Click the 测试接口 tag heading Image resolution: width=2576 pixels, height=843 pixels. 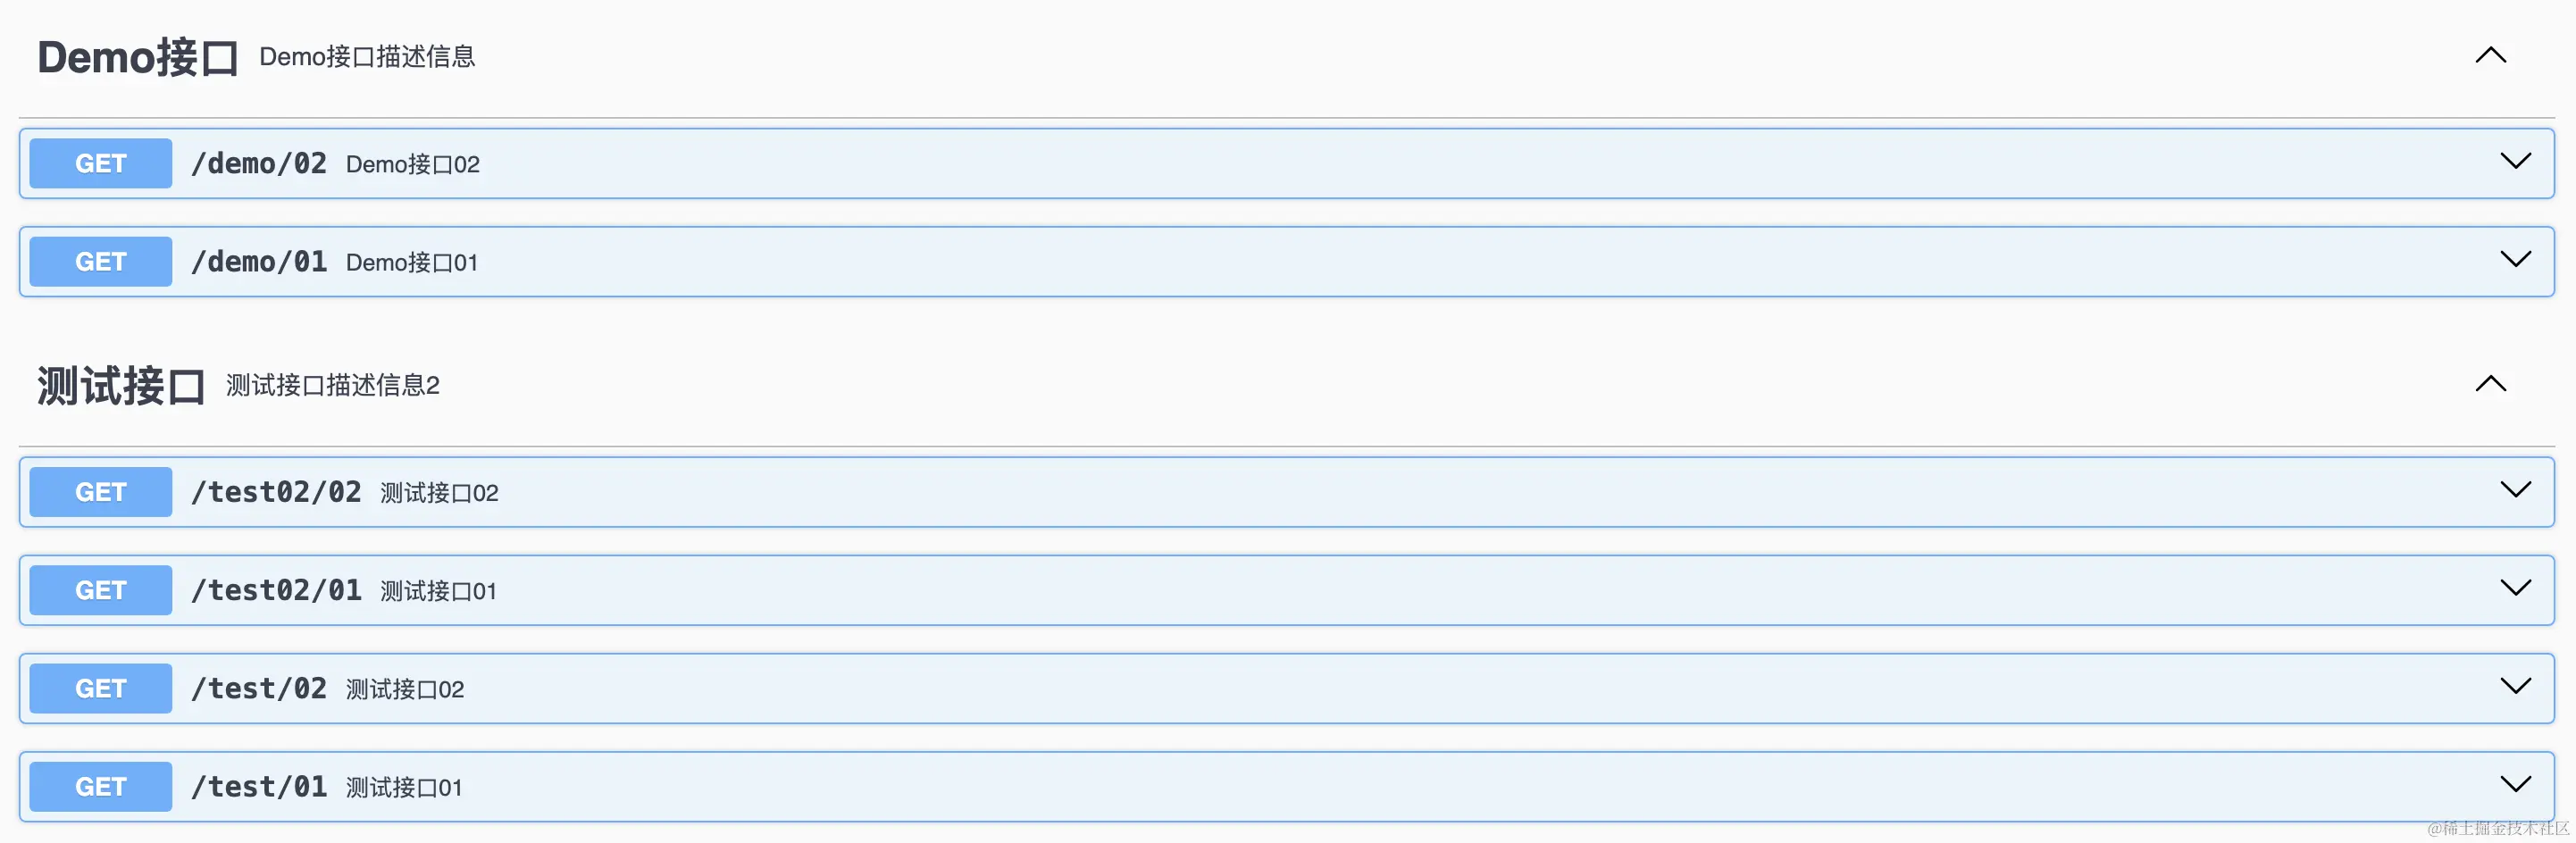point(121,385)
